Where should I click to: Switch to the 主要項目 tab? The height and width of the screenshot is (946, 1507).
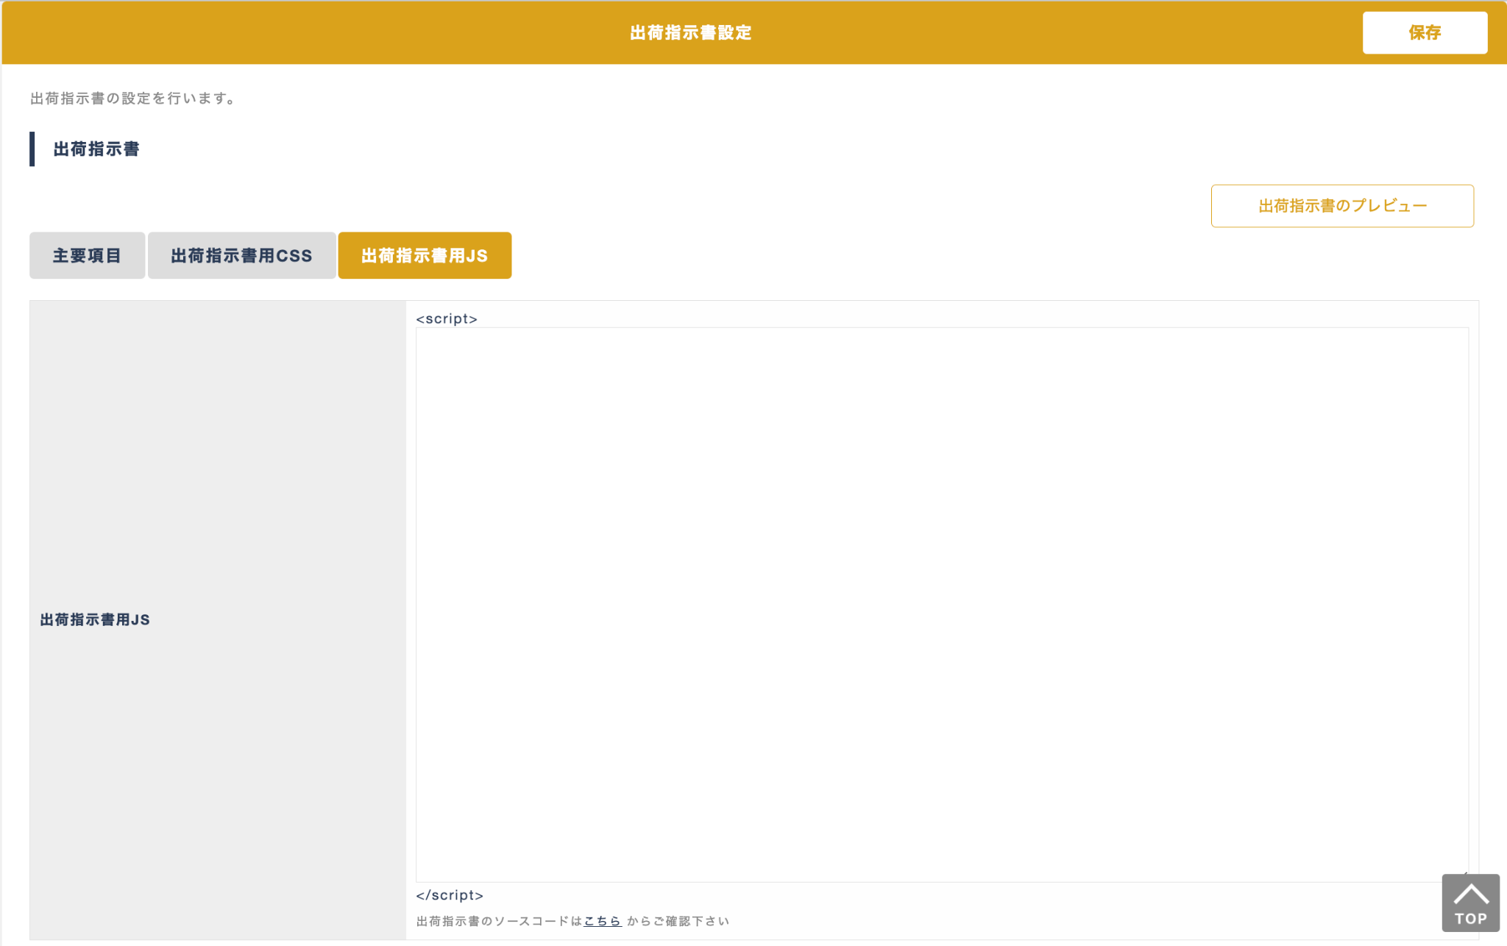click(87, 255)
